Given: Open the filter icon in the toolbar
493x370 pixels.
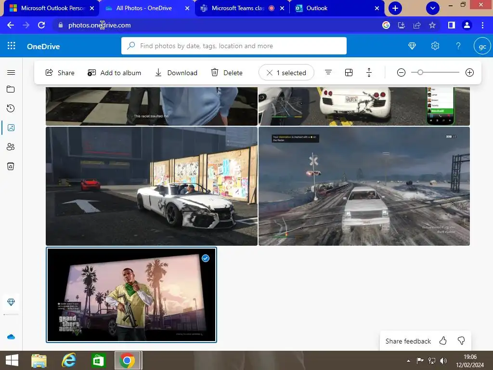Looking at the screenshot, I should (x=328, y=73).
